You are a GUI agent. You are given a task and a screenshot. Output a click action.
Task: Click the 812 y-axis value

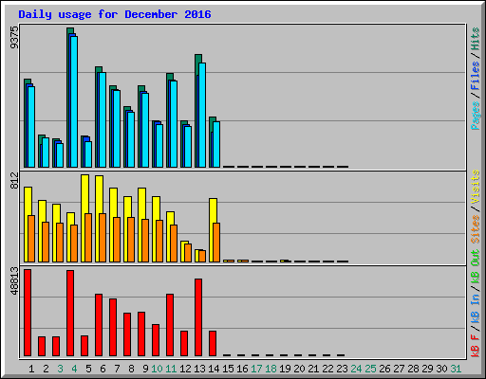pyautogui.click(x=14, y=181)
